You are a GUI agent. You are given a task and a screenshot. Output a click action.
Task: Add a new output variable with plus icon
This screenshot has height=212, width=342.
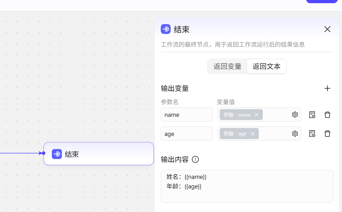pyautogui.click(x=327, y=88)
